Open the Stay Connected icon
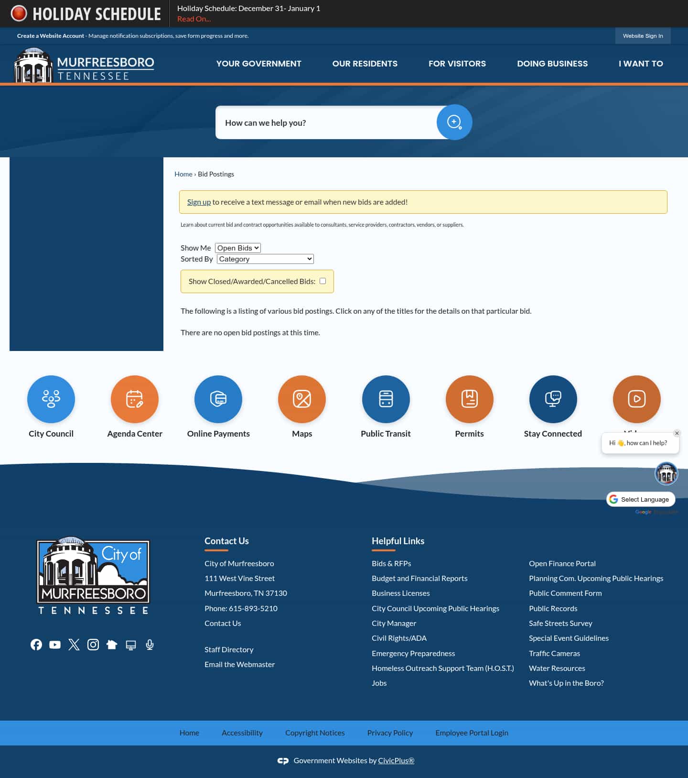The width and height of the screenshot is (688, 778). pos(553,399)
